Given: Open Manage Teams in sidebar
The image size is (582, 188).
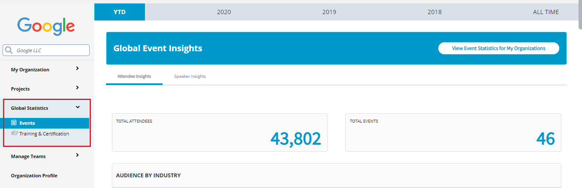Looking at the screenshot, I should coord(28,156).
